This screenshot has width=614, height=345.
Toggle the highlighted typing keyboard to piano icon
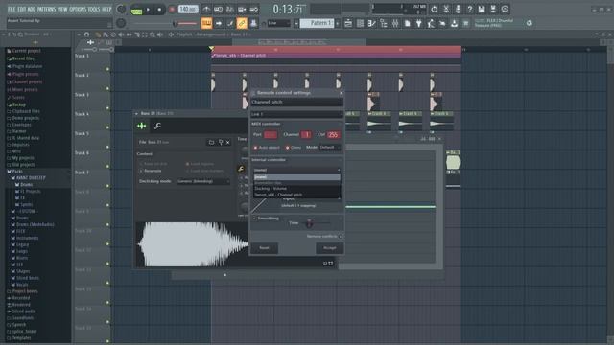[x=206, y=23]
